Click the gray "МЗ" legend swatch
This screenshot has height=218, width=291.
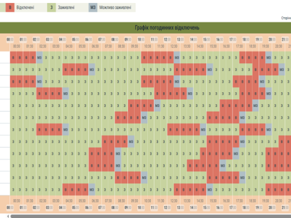coord(93,8)
